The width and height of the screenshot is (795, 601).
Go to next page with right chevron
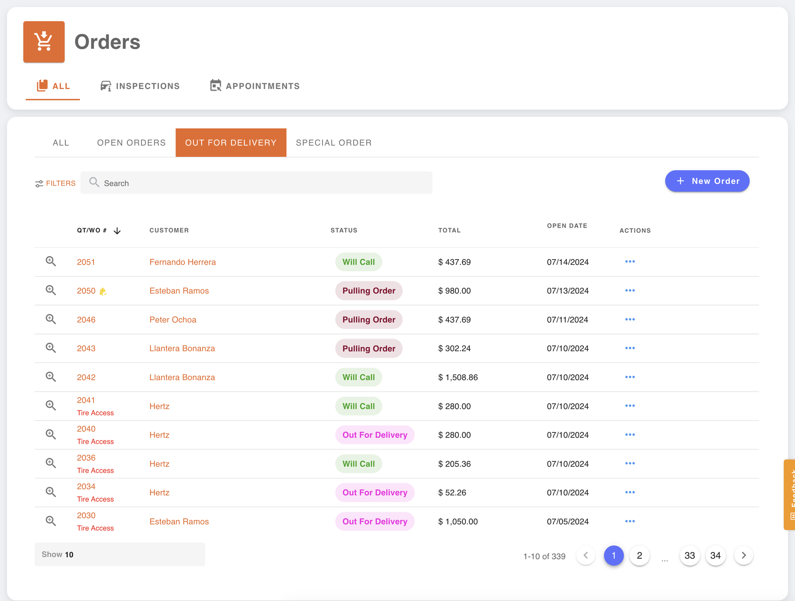[x=744, y=555]
